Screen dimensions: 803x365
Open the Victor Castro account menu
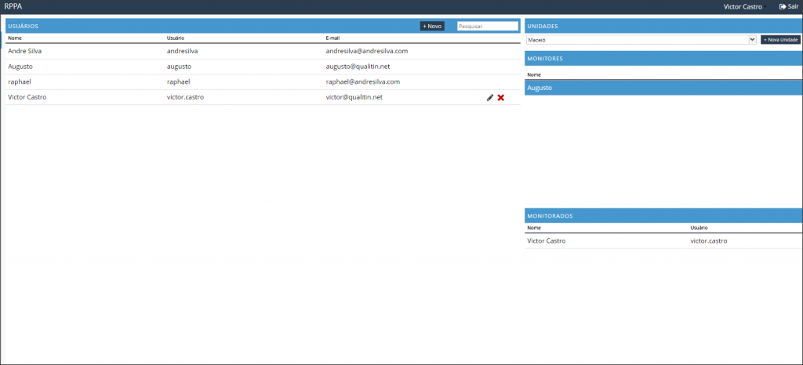pyautogui.click(x=743, y=6)
